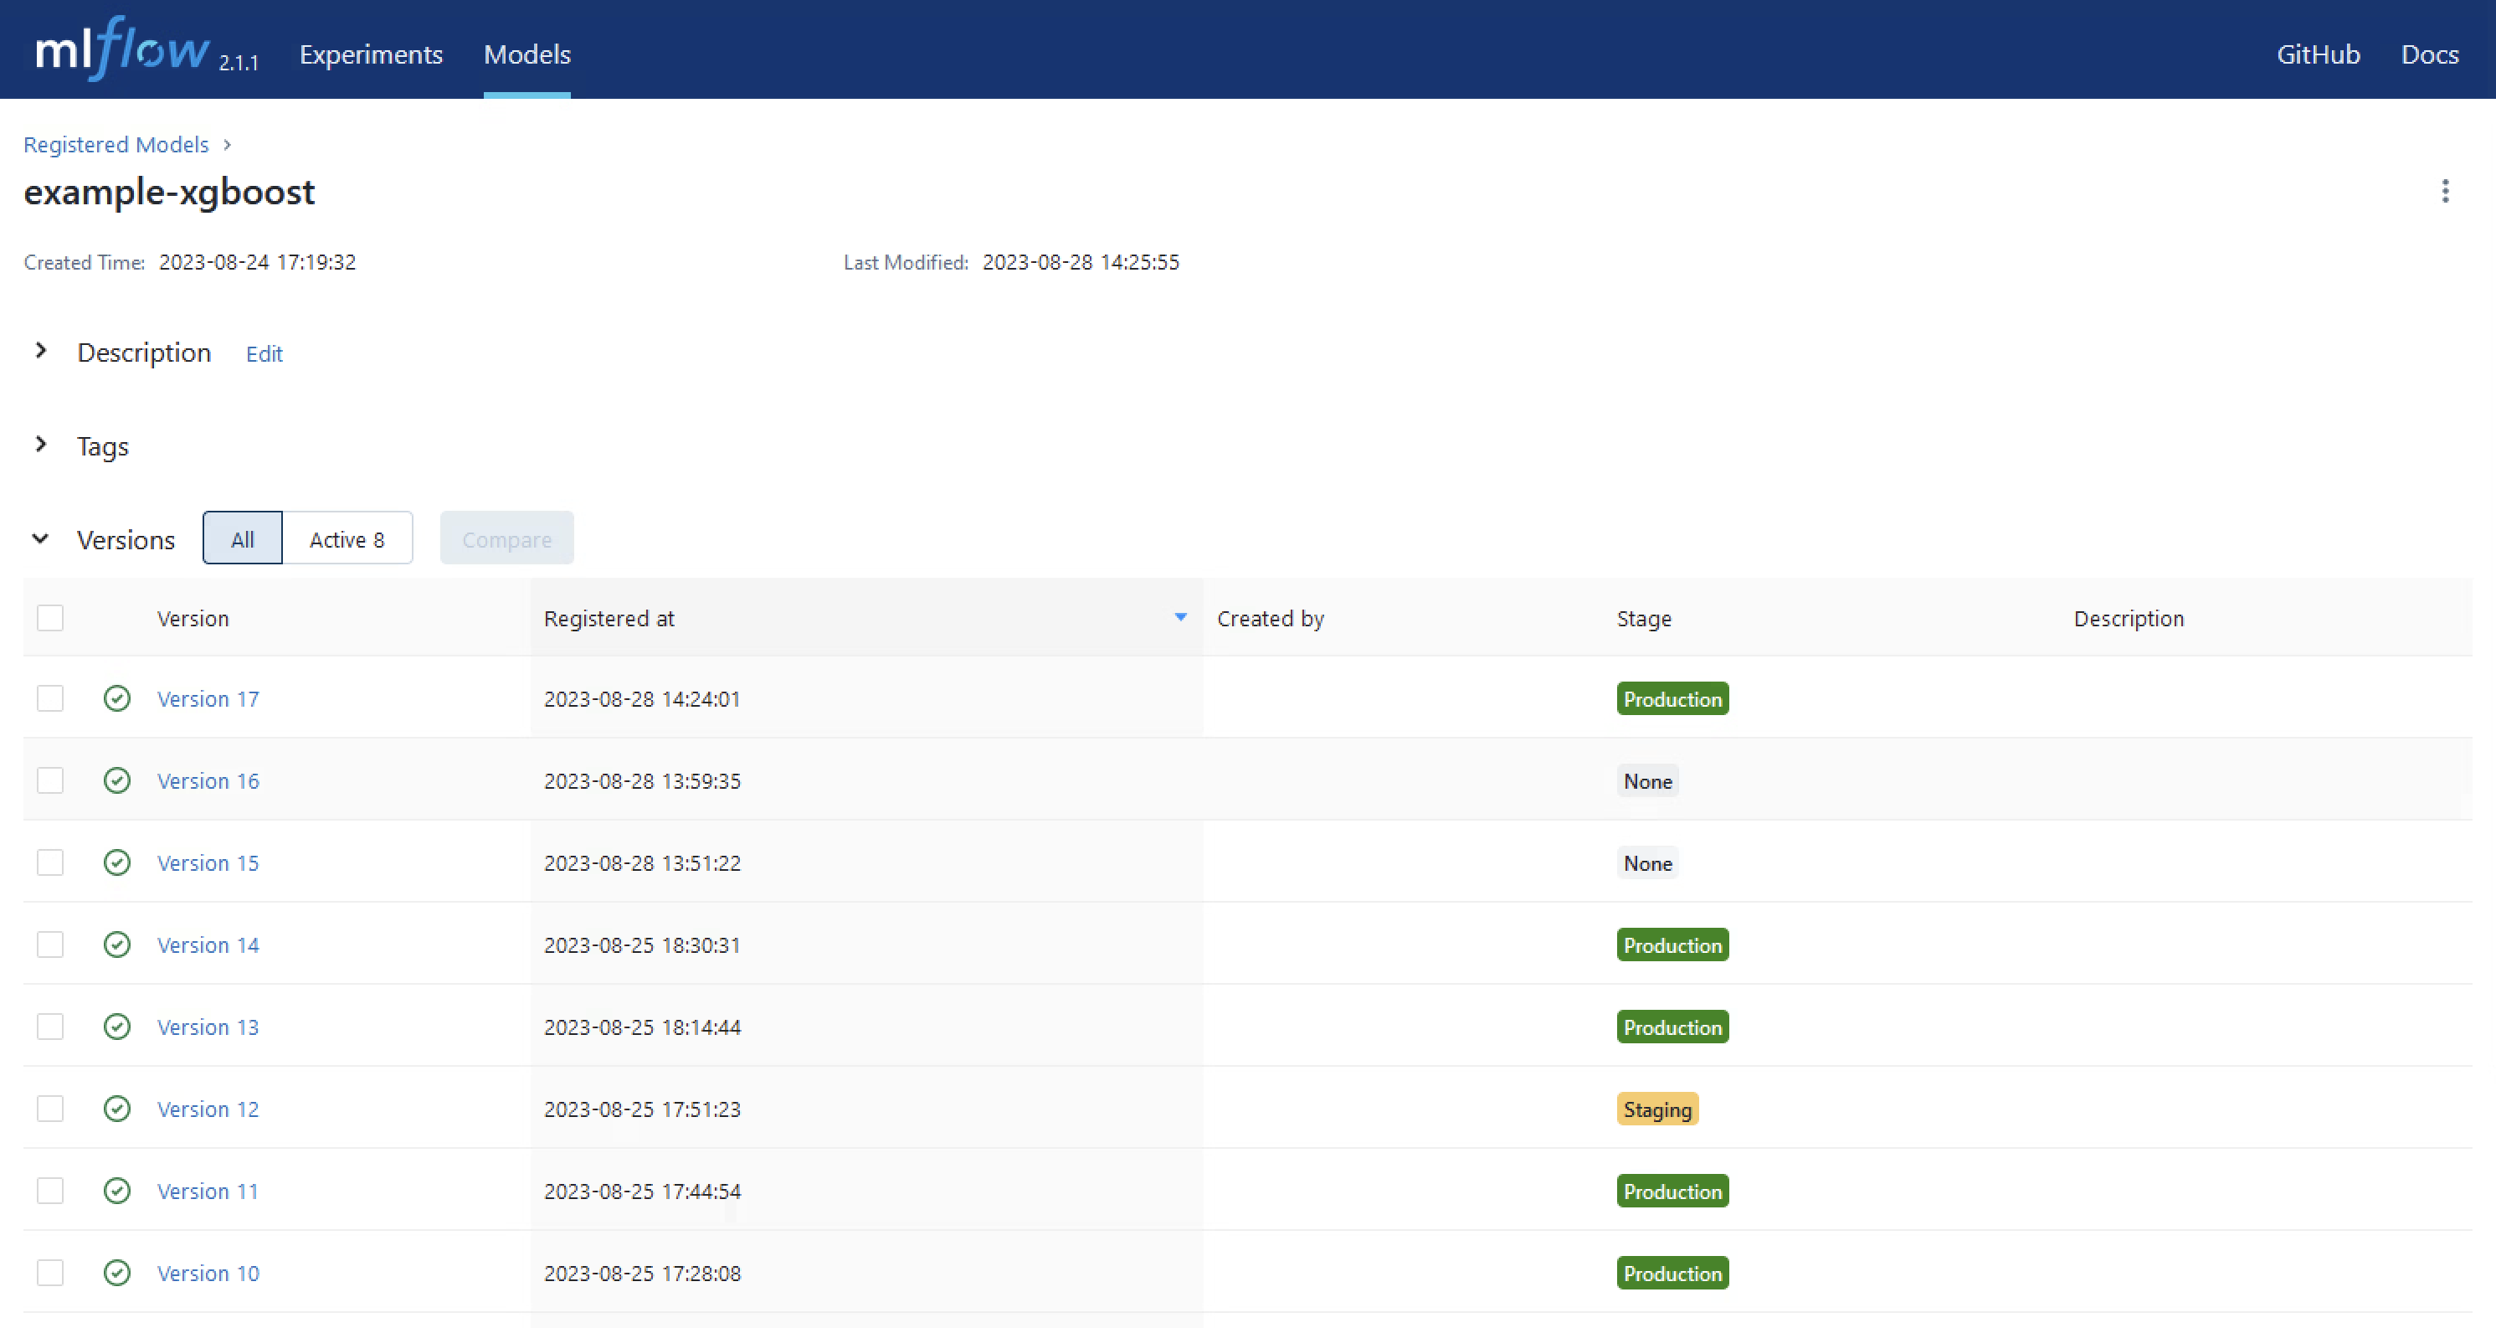Check the box for Version 14
Image resolution: width=2496 pixels, height=1328 pixels.
(50, 945)
